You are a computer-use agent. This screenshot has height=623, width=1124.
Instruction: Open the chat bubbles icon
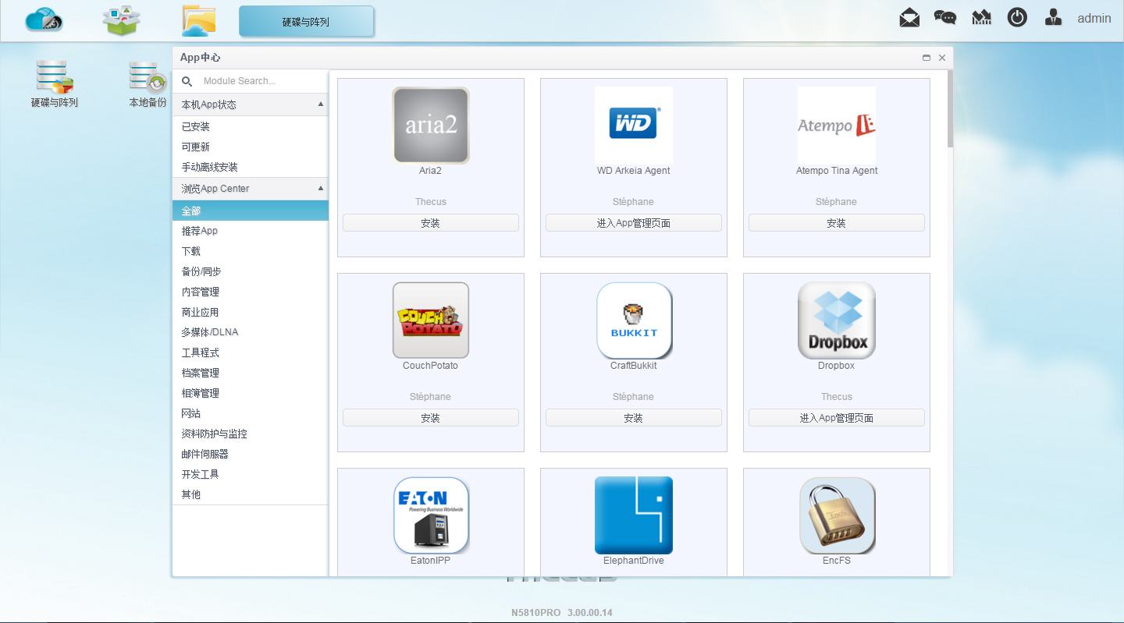tap(945, 18)
